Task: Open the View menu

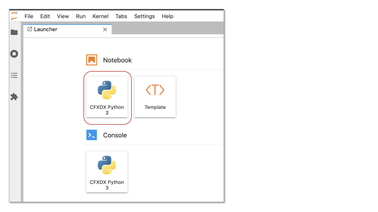Action: coord(63,16)
